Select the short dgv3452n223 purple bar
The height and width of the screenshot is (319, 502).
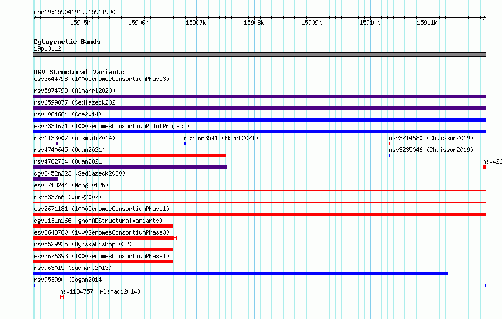46,179
